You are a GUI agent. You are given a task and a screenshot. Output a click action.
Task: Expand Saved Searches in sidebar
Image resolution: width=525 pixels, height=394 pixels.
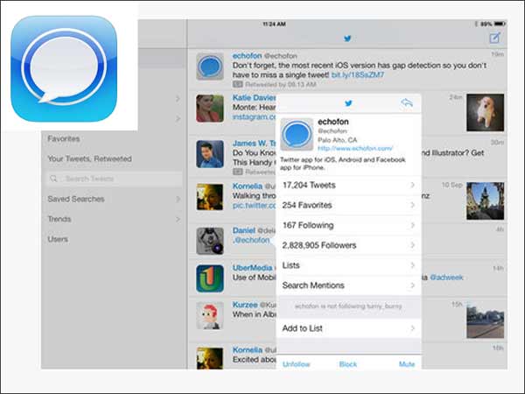tap(178, 199)
